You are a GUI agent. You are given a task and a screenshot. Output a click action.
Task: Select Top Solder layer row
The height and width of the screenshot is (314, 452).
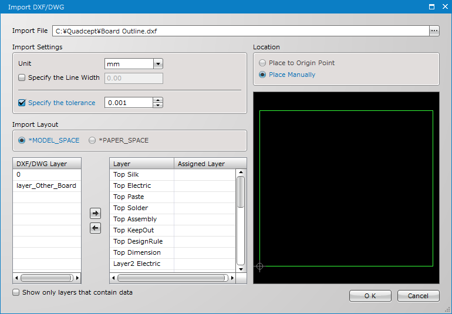[x=173, y=208]
